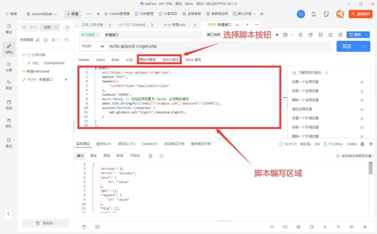Click the play triangle icon in request toolbar
The width and height of the screenshot is (377, 234).
pyautogui.click(x=277, y=35)
